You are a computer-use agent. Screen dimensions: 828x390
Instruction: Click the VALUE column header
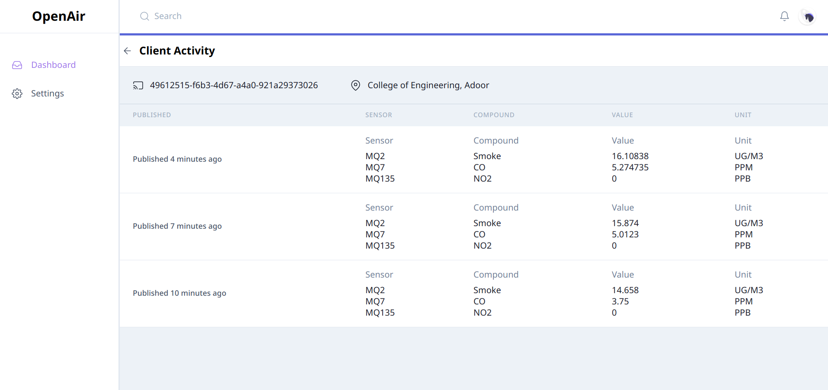click(622, 115)
